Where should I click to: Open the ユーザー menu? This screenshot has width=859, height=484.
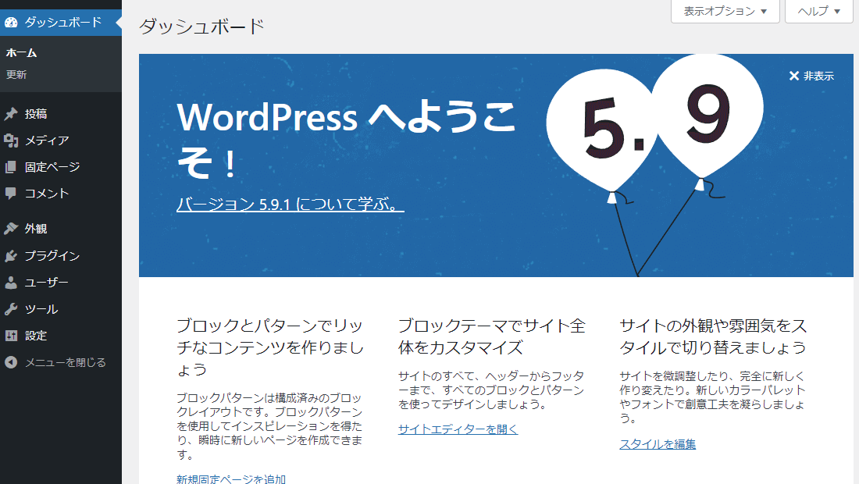pyautogui.click(x=61, y=283)
